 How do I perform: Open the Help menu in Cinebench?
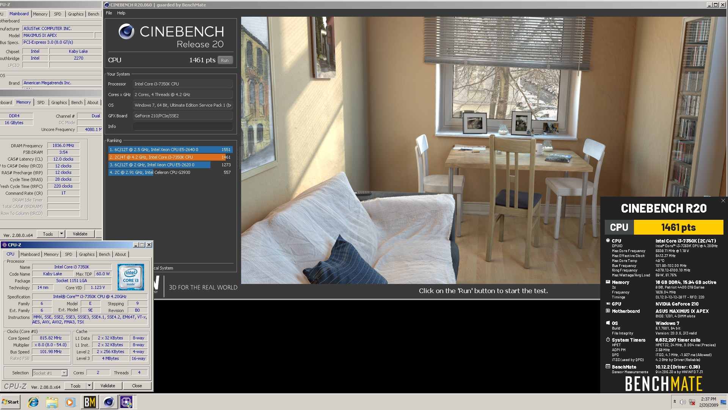[121, 13]
